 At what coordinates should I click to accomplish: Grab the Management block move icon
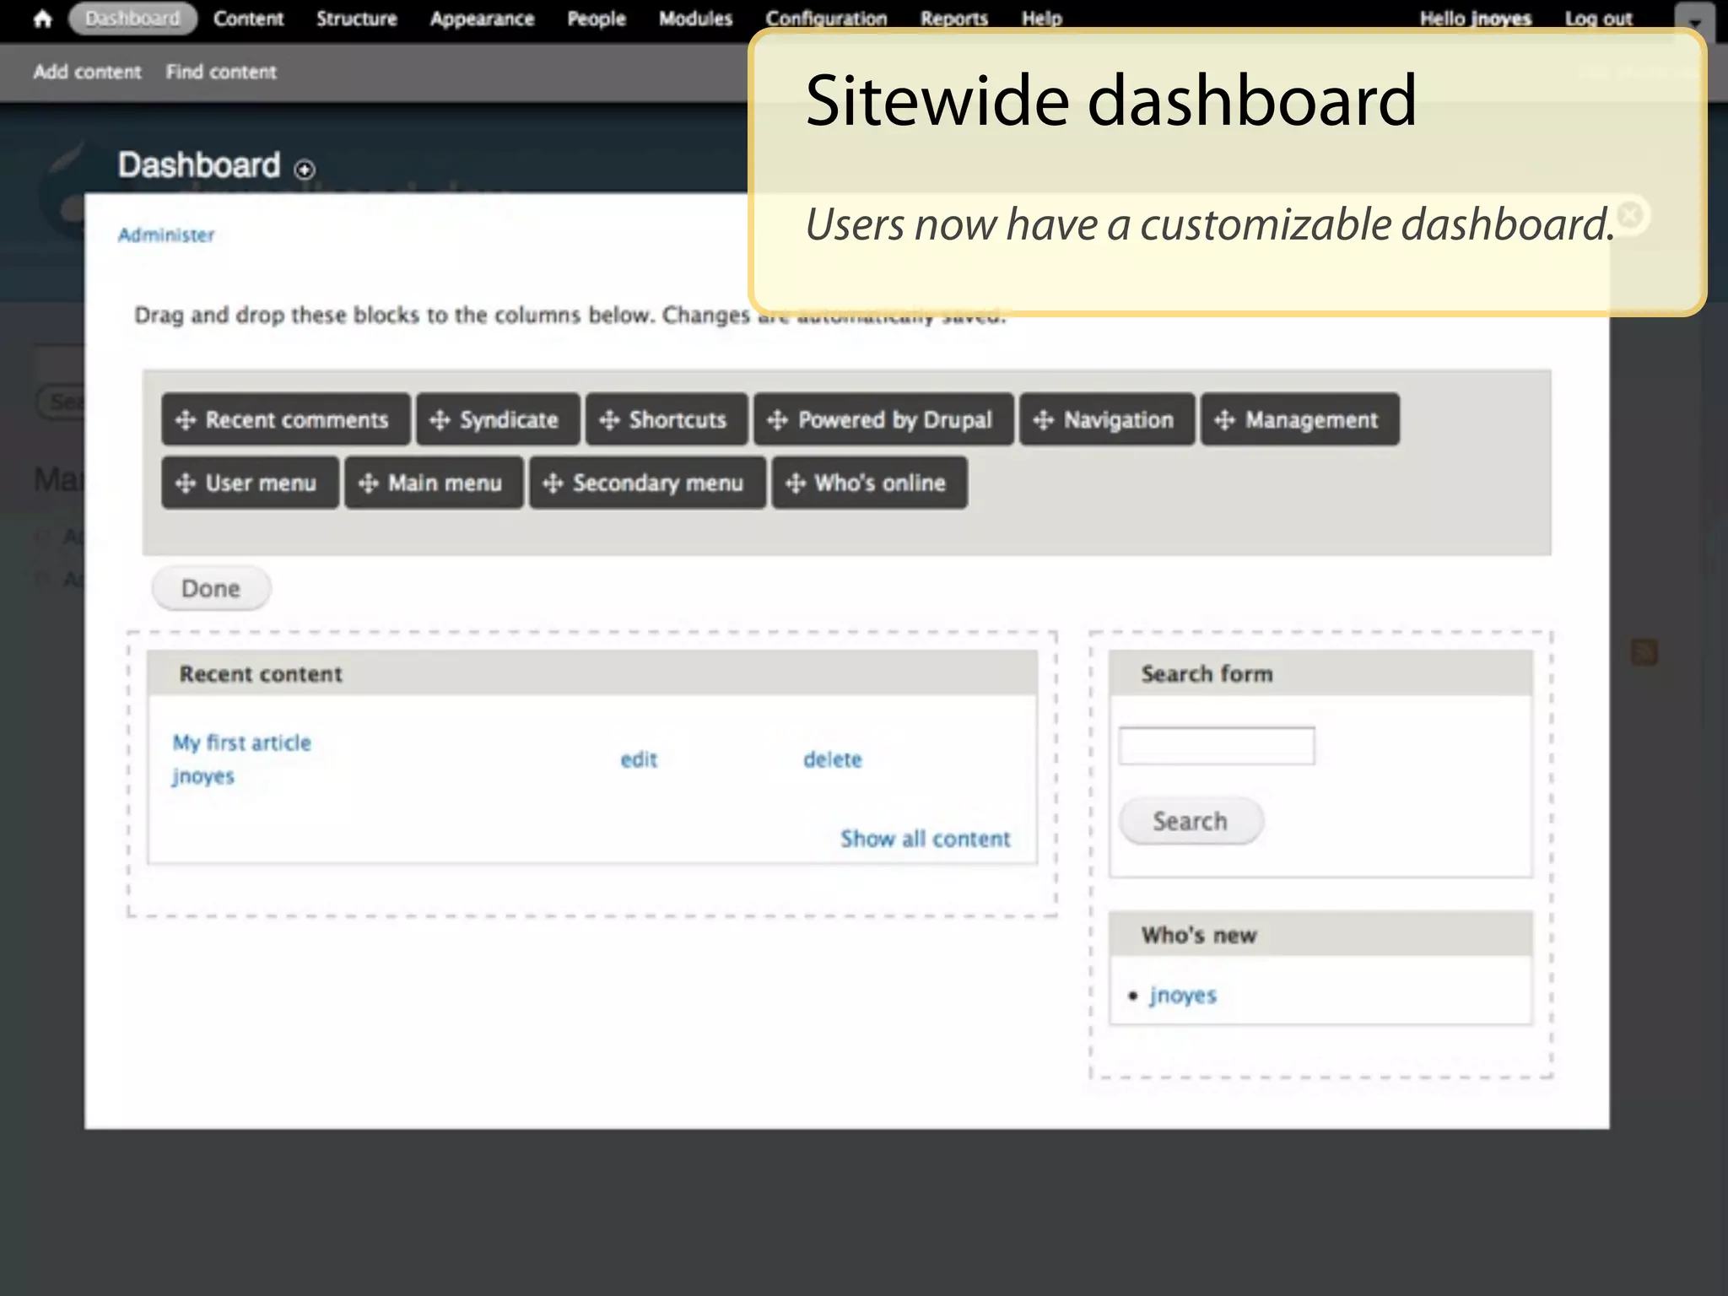(1224, 419)
